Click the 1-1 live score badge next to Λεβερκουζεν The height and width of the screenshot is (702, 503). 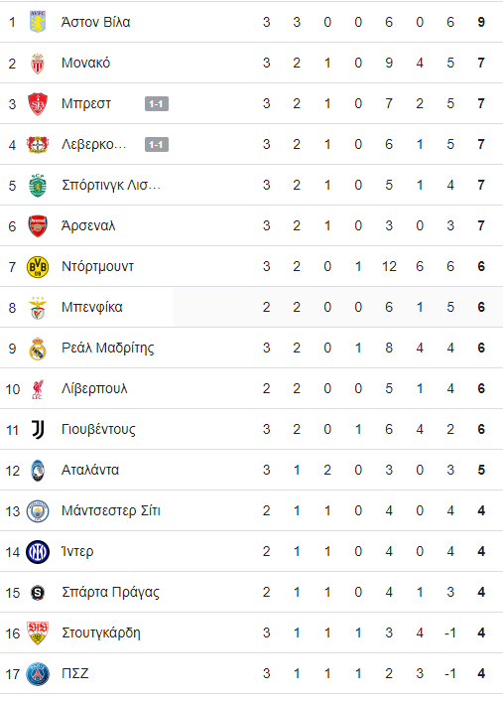(x=157, y=145)
